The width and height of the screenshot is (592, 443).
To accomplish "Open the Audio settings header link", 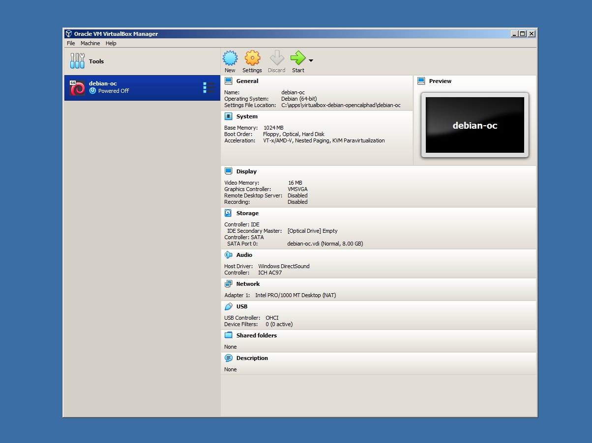I will coord(244,255).
